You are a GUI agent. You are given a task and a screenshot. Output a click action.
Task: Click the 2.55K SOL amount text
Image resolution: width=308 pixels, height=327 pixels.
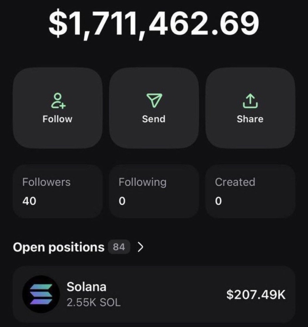point(94,302)
